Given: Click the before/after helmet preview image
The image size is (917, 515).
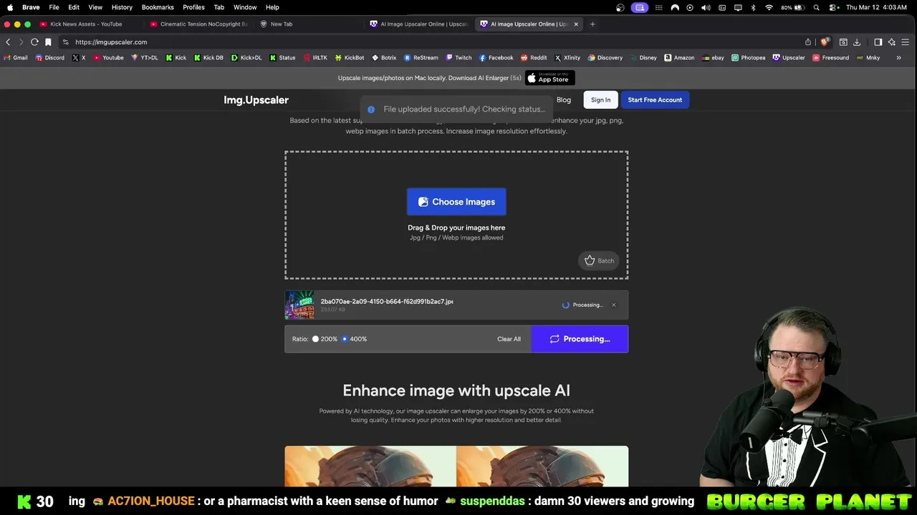Looking at the screenshot, I should [456, 466].
